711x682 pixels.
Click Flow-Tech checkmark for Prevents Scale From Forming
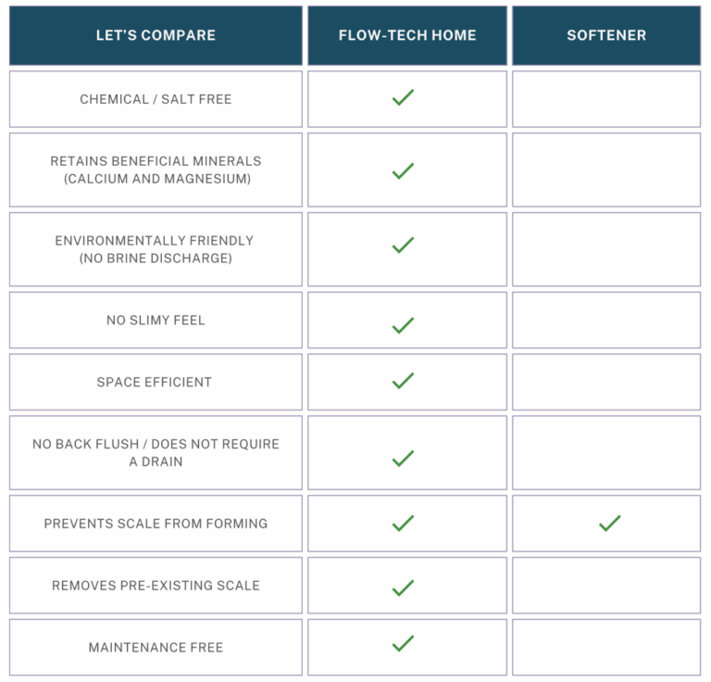point(403,524)
